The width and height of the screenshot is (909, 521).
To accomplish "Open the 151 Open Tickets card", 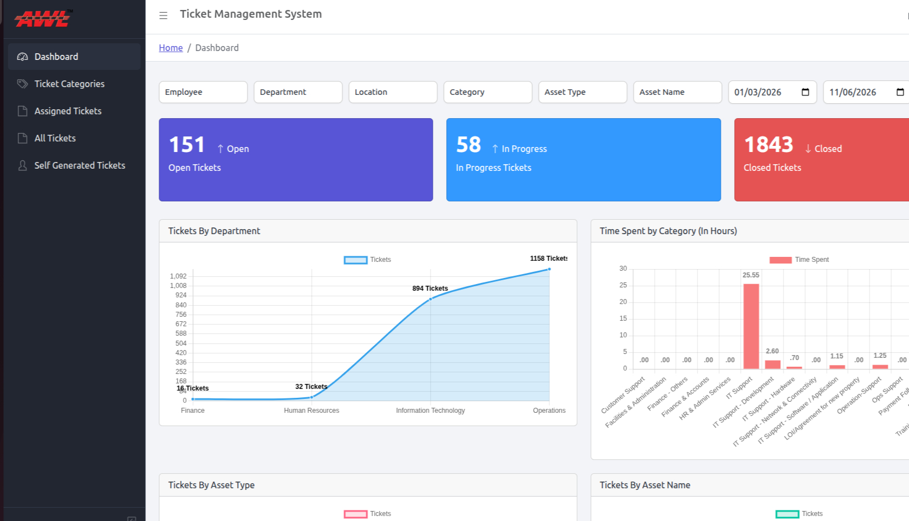I will [296, 160].
